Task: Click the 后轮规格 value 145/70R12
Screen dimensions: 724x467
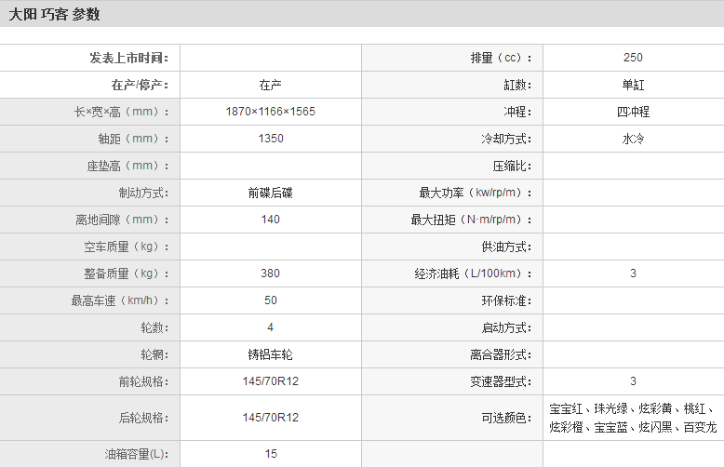Action: coord(270,418)
